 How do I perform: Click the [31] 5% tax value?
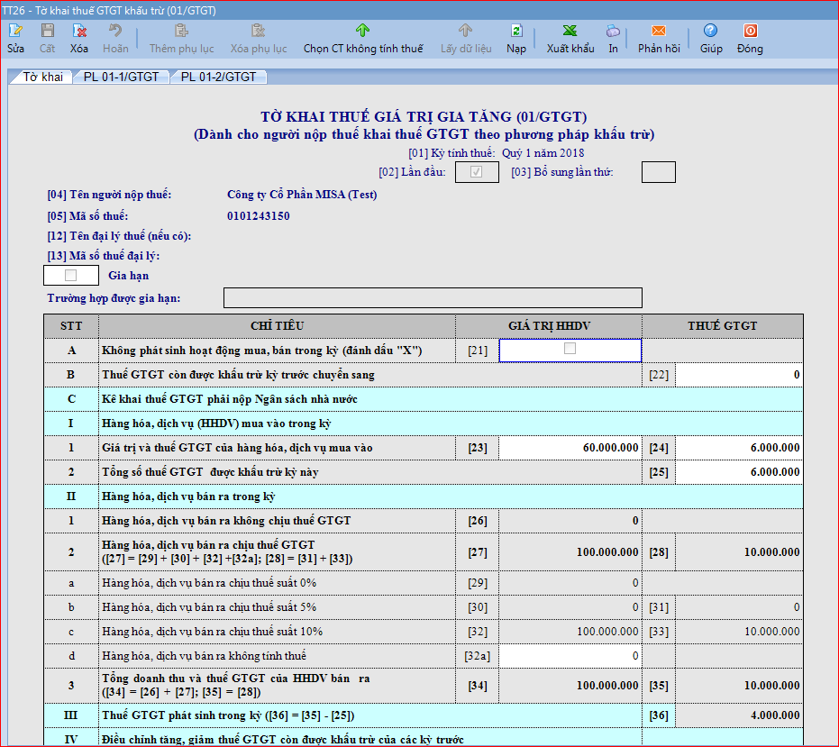coord(739,606)
